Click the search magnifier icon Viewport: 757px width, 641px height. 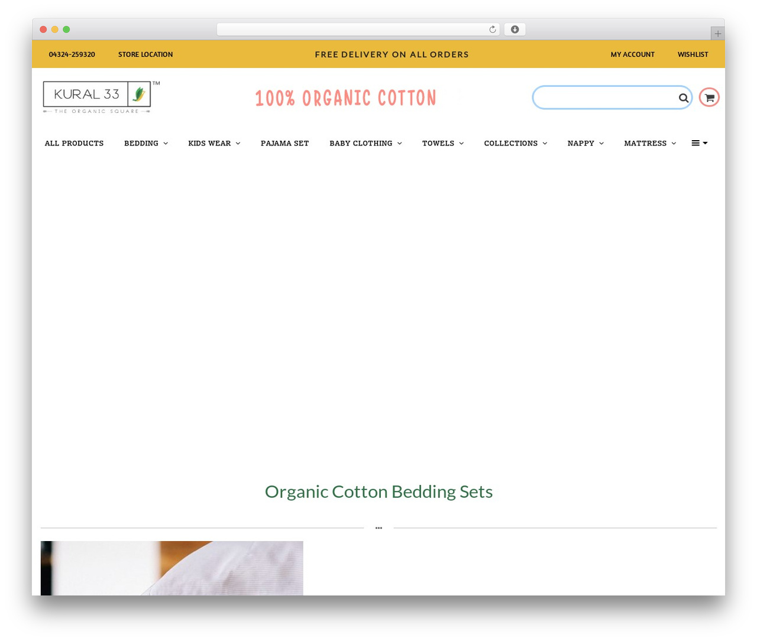pyautogui.click(x=683, y=98)
